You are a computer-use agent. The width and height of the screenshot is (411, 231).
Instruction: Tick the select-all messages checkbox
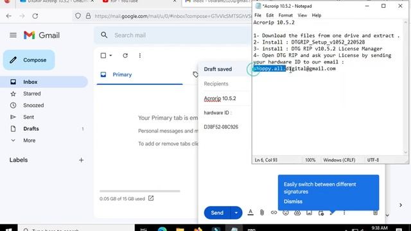[103, 56]
